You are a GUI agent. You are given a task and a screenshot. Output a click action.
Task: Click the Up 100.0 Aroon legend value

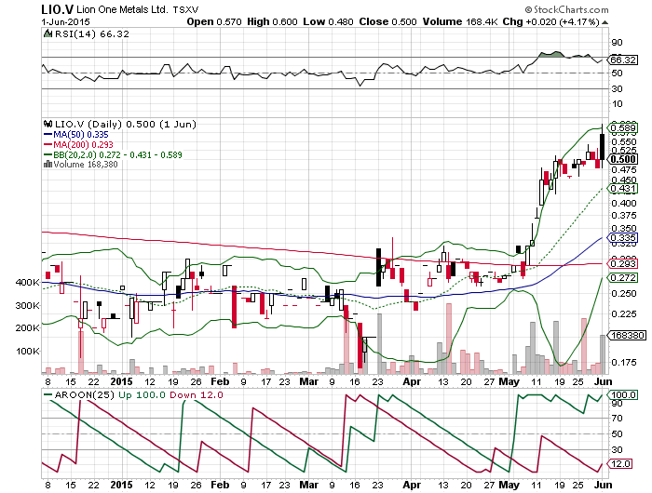coord(143,395)
